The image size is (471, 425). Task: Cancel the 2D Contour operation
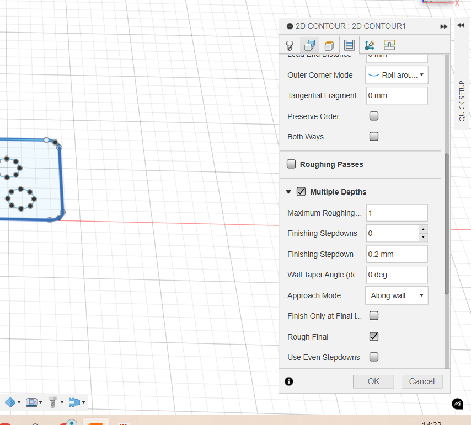click(422, 381)
